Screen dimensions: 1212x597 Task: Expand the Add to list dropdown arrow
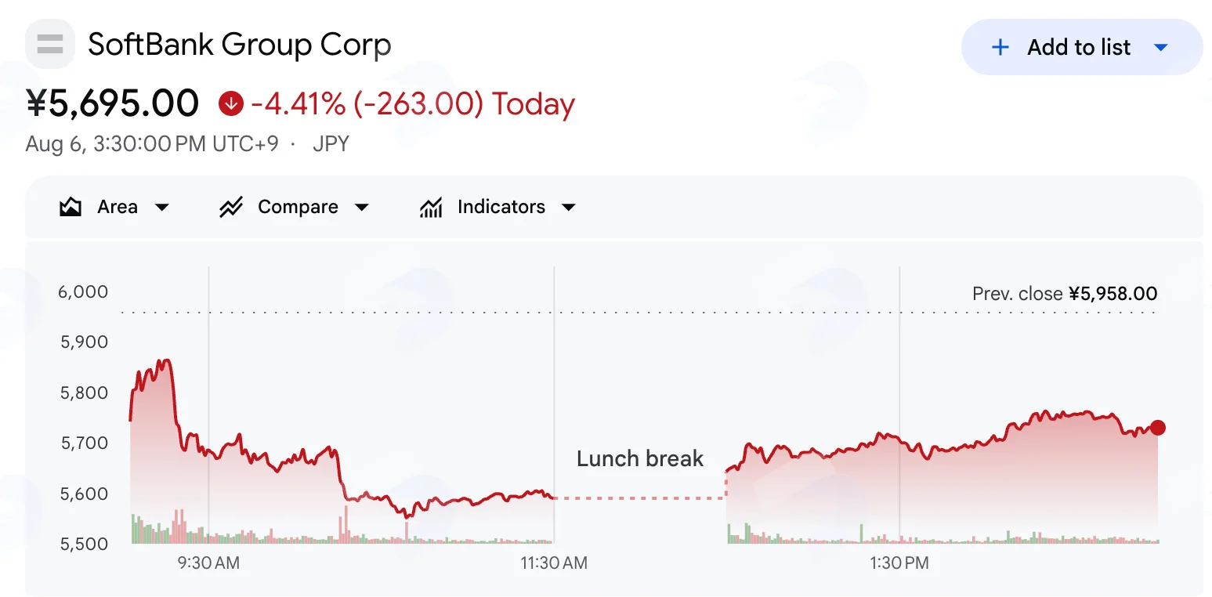coord(1161,48)
